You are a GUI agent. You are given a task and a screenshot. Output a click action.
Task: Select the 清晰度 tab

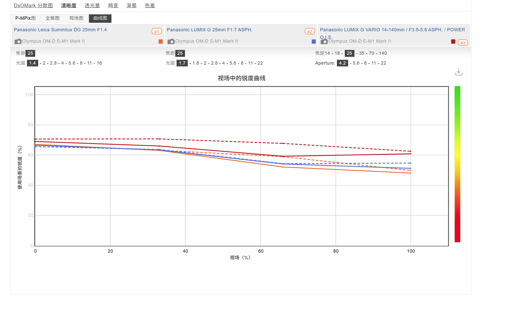pos(69,6)
